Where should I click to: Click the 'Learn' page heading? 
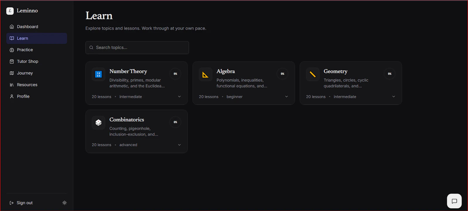click(x=99, y=16)
